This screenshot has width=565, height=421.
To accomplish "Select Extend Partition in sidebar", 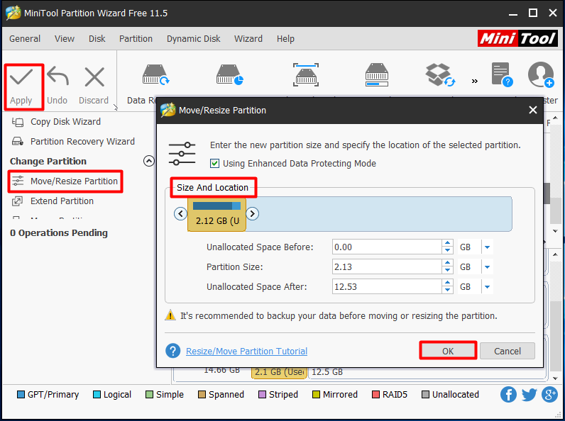I will [x=53, y=201].
